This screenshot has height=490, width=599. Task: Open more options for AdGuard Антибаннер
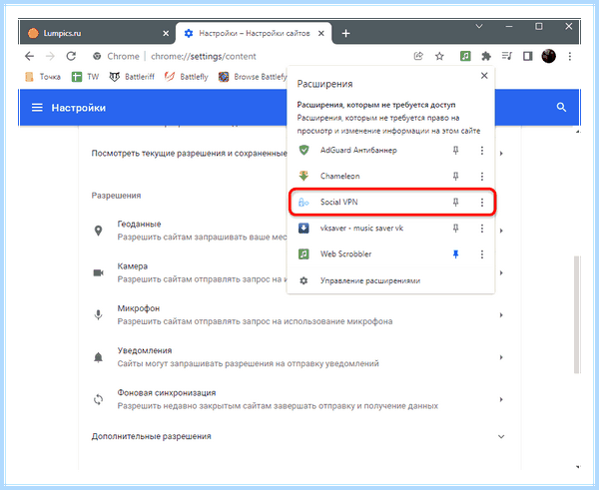pos(482,150)
